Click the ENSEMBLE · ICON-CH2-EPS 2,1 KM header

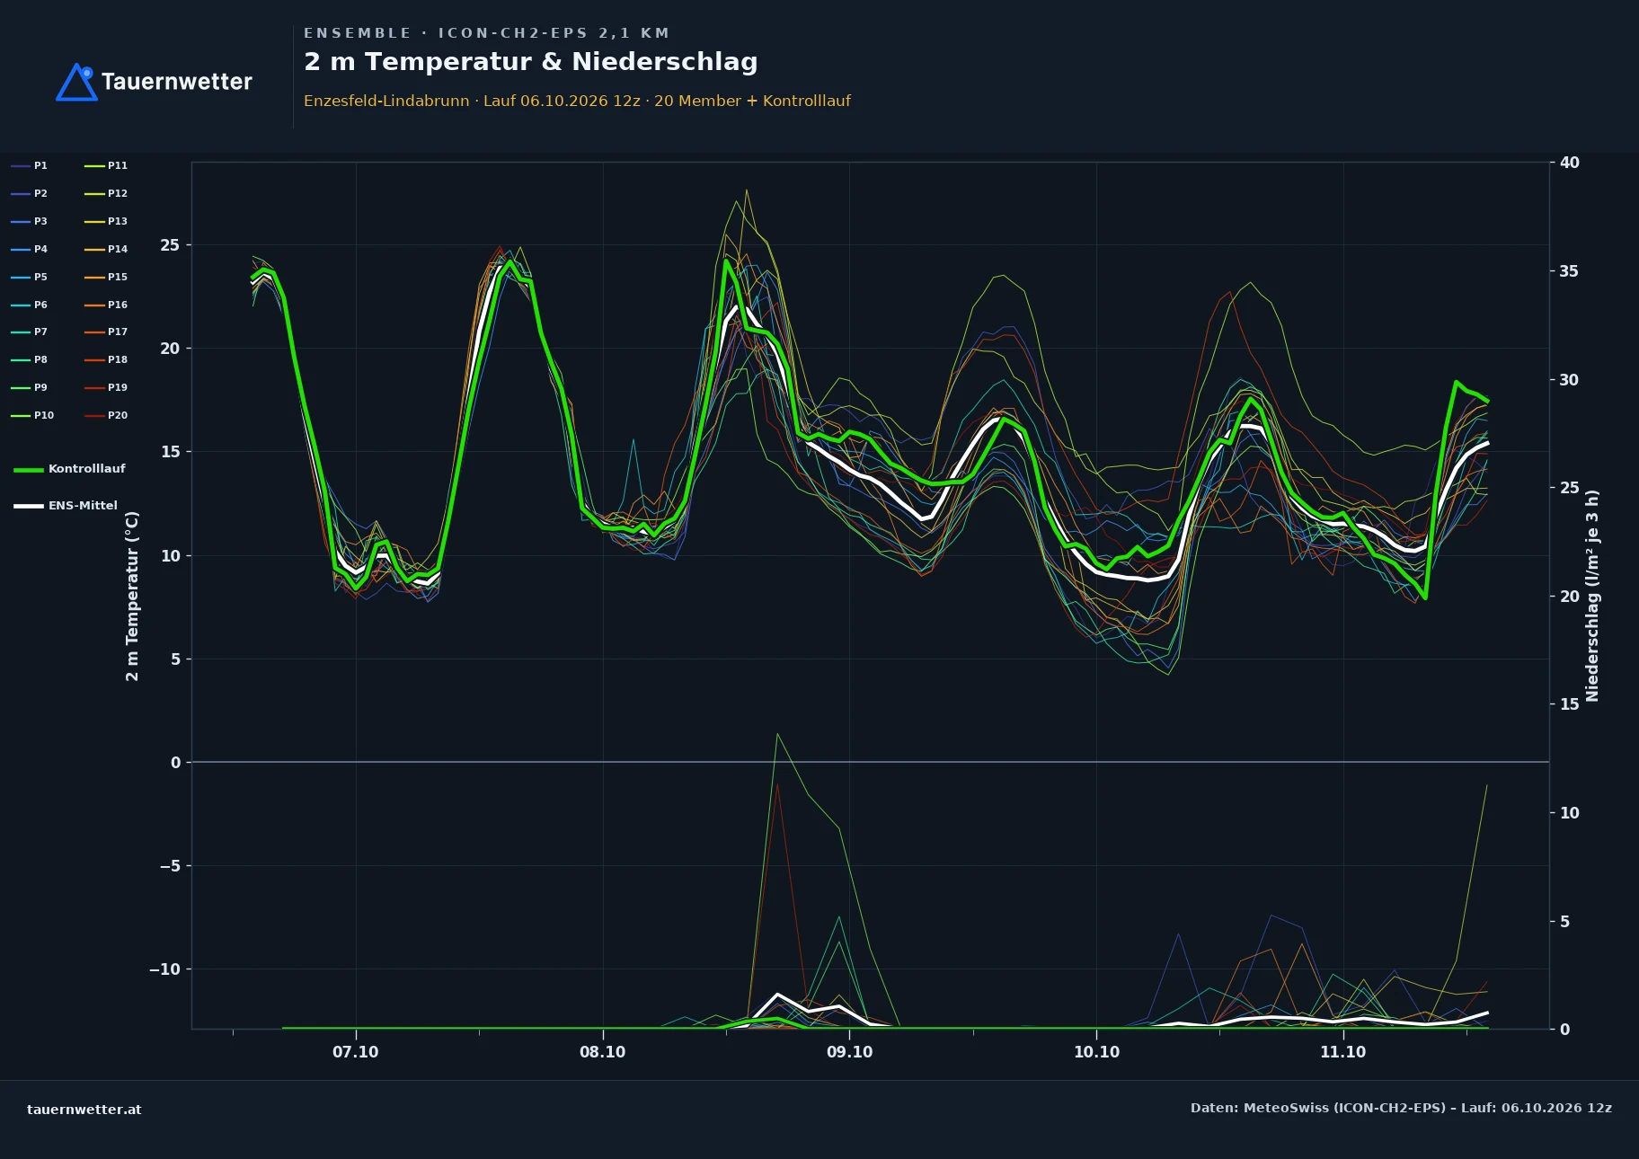pyautogui.click(x=487, y=33)
